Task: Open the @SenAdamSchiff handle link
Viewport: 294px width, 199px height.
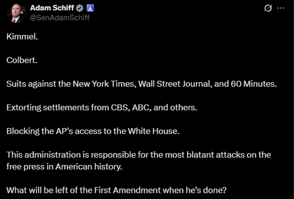Action: (x=60, y=18)
